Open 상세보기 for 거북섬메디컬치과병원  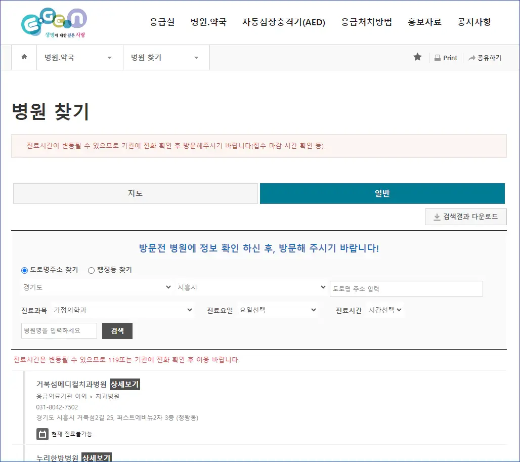tap(124, 384)
